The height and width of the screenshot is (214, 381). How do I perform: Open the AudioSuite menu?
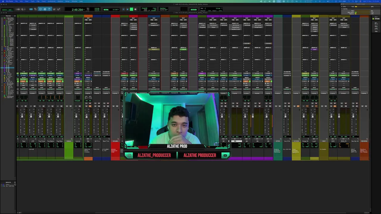coord(51,1)
